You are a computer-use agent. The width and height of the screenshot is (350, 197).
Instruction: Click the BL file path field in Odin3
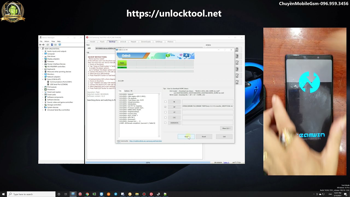coord(208,102)
